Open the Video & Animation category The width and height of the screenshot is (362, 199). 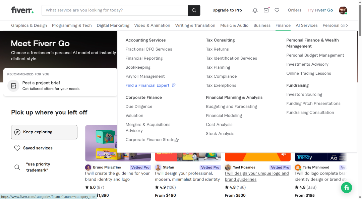[152, 25]
